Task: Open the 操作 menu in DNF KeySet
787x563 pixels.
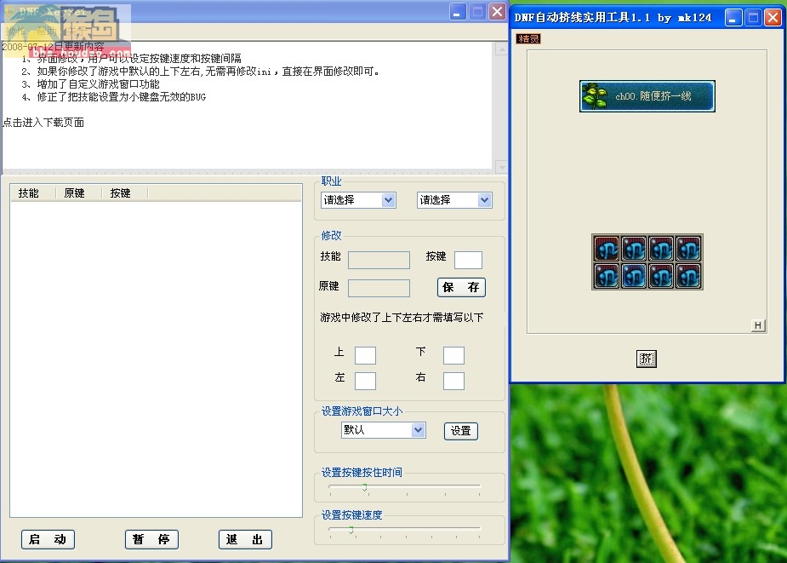Action: pos(15,32)
